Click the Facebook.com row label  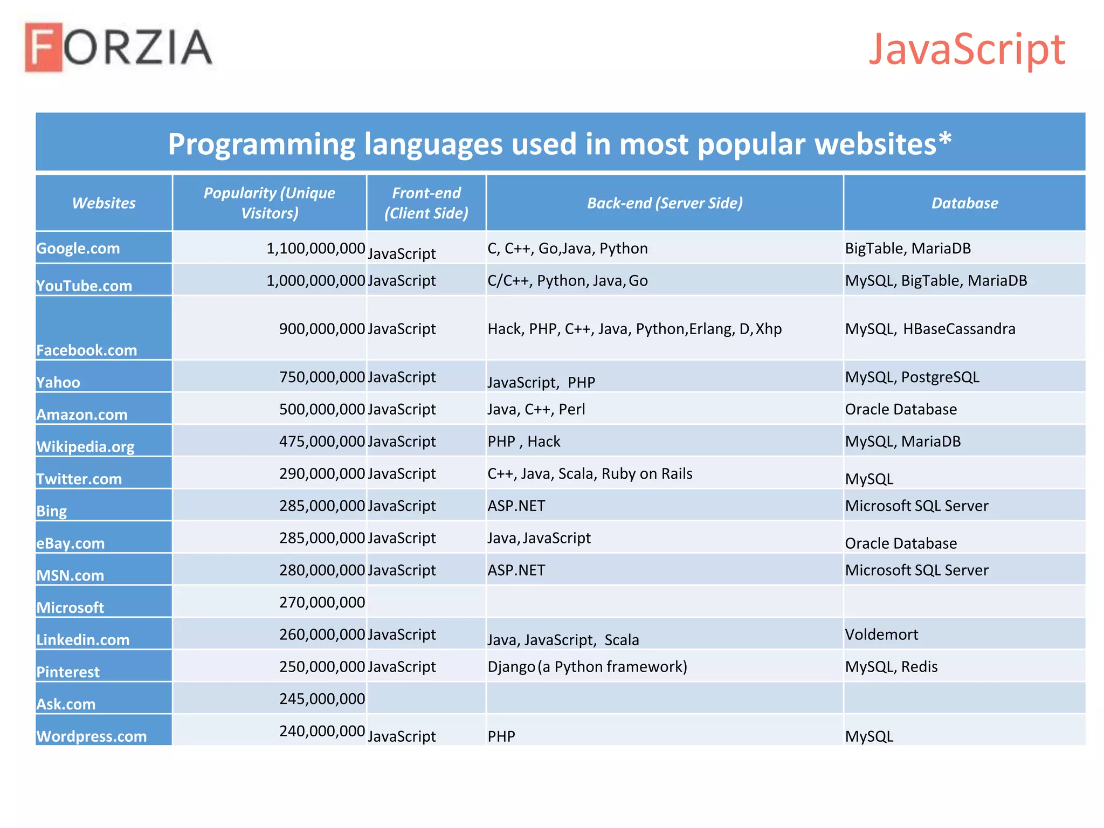click(87, 350)
